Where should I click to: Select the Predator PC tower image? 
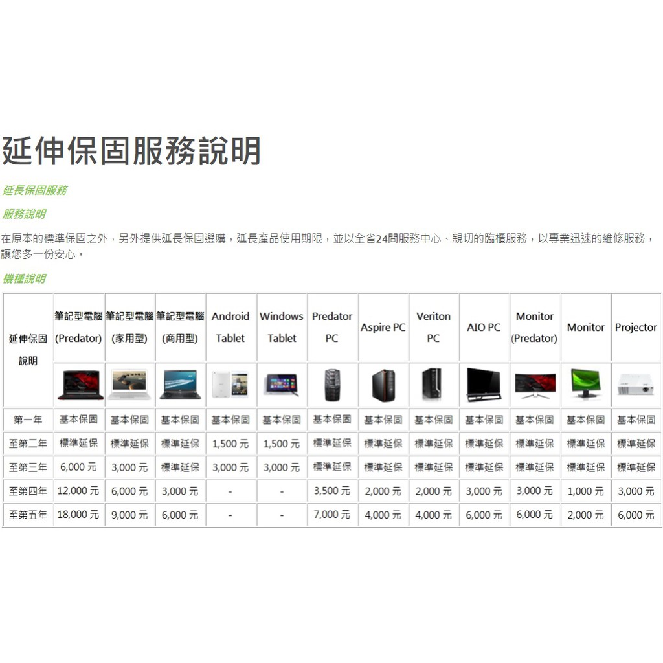pos(332,385)
